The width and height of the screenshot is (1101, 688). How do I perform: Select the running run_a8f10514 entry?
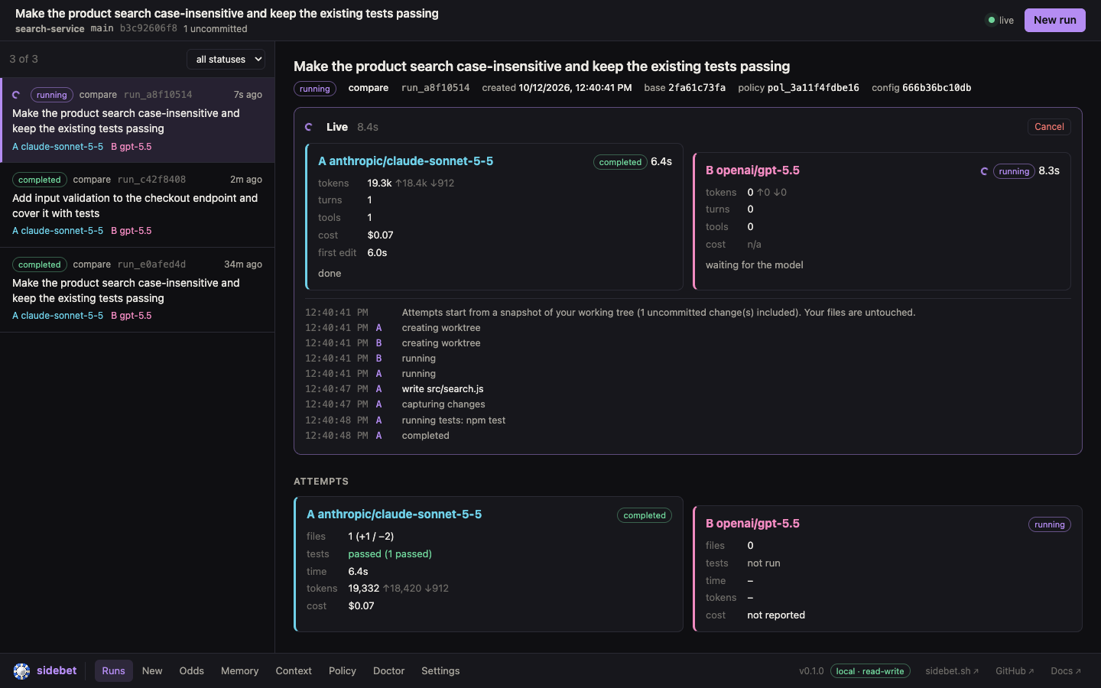click(x=138, y=120)
